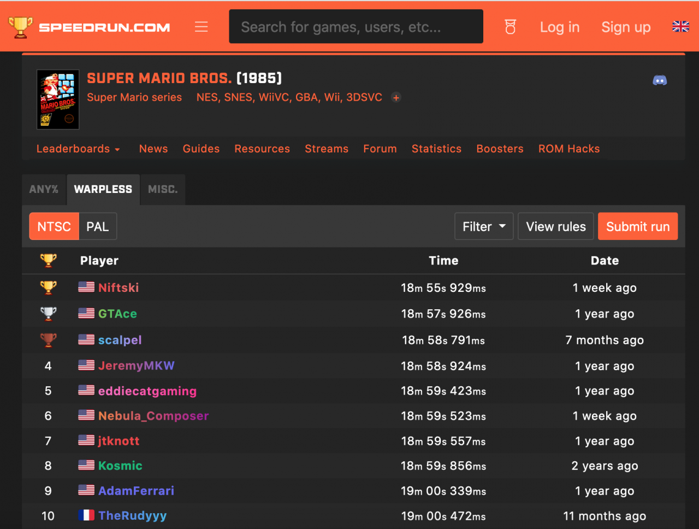The image size is (699, 529).
Task: Click the Log in link
Action: [x=560, y=27]
